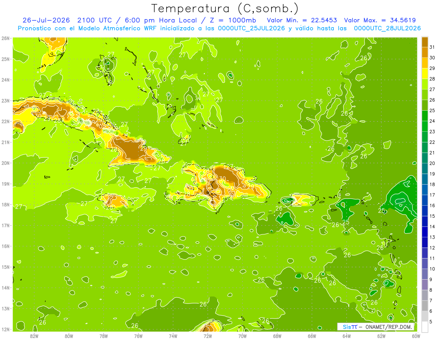
Task: Click the "9" color bar label
Action: pos(431,280)
